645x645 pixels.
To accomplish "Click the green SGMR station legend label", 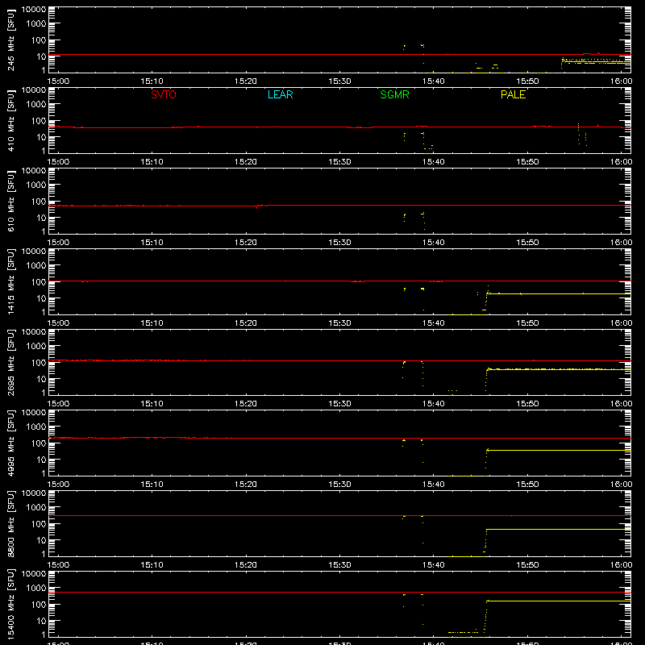I will 394,94.
